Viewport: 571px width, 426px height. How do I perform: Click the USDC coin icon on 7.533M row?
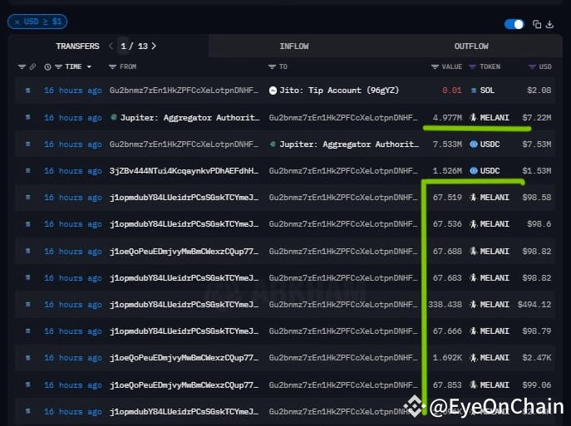click(474, 144)
